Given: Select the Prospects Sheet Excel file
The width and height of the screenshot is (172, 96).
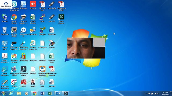Looking at the screenshot, I should coord(52,58).
